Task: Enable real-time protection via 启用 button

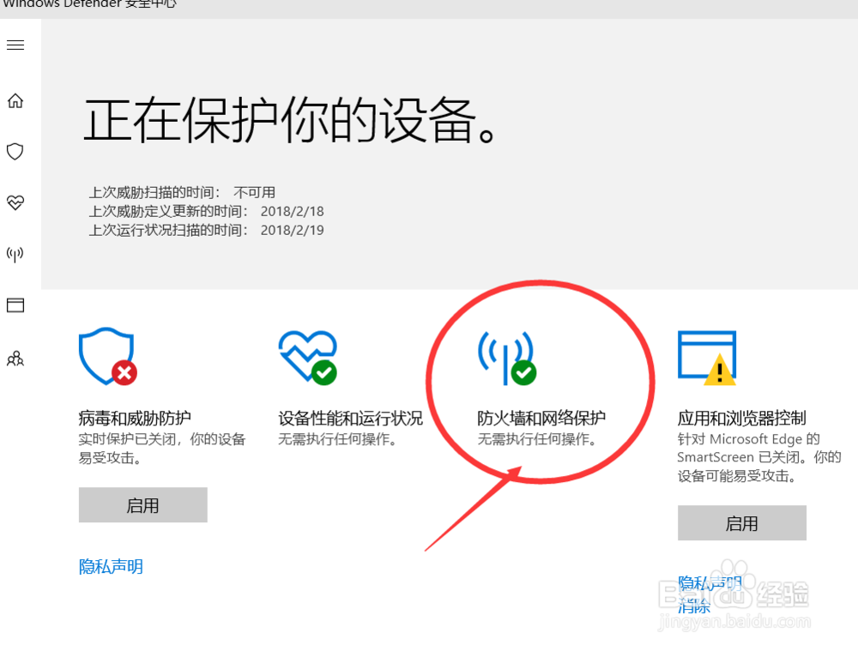Action: (142, 504)
